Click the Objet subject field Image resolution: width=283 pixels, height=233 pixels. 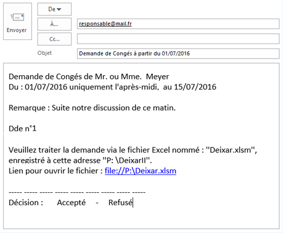[x=178, y=54]
